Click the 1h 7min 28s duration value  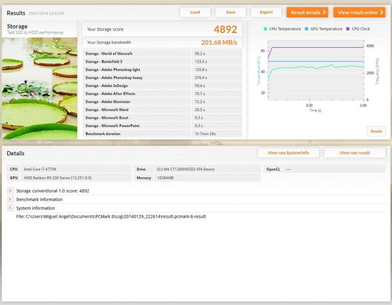[x=205, y=134]
